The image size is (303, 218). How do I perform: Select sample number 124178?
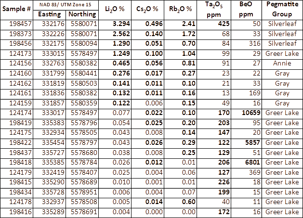click(x=20, y=202)
